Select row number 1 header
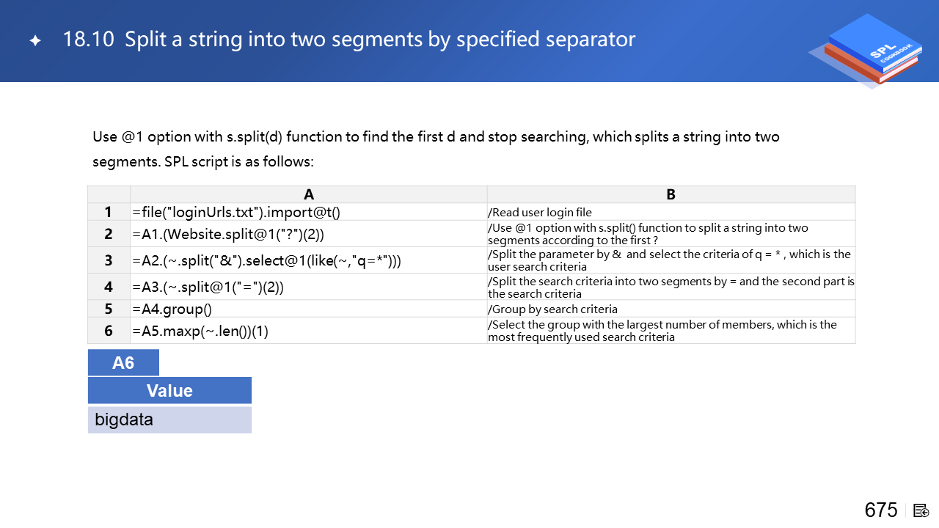 (109, 212)
